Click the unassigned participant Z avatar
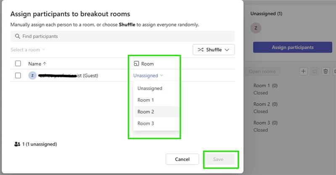The height and width of the screenshot is (175, 336). 256,28
